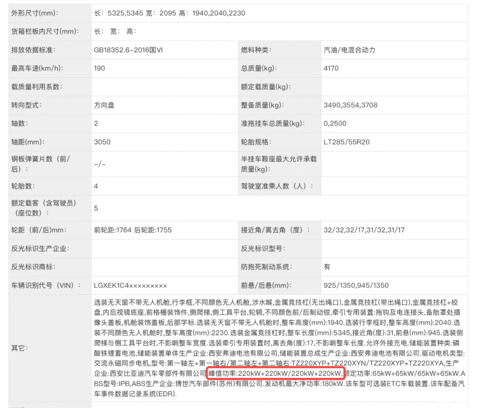This screenshot has width=488, height=408.
Task: Click the 准拖挂车总质量(kg) label
Action: tap(273, 123)
